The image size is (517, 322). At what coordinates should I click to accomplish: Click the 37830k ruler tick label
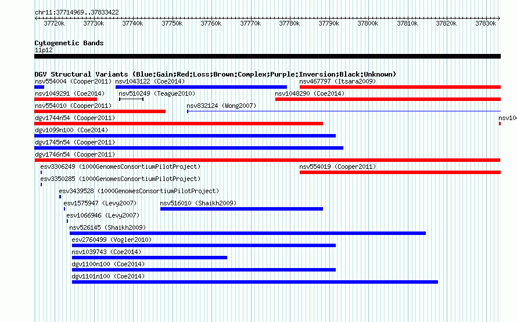coord(486,23)
